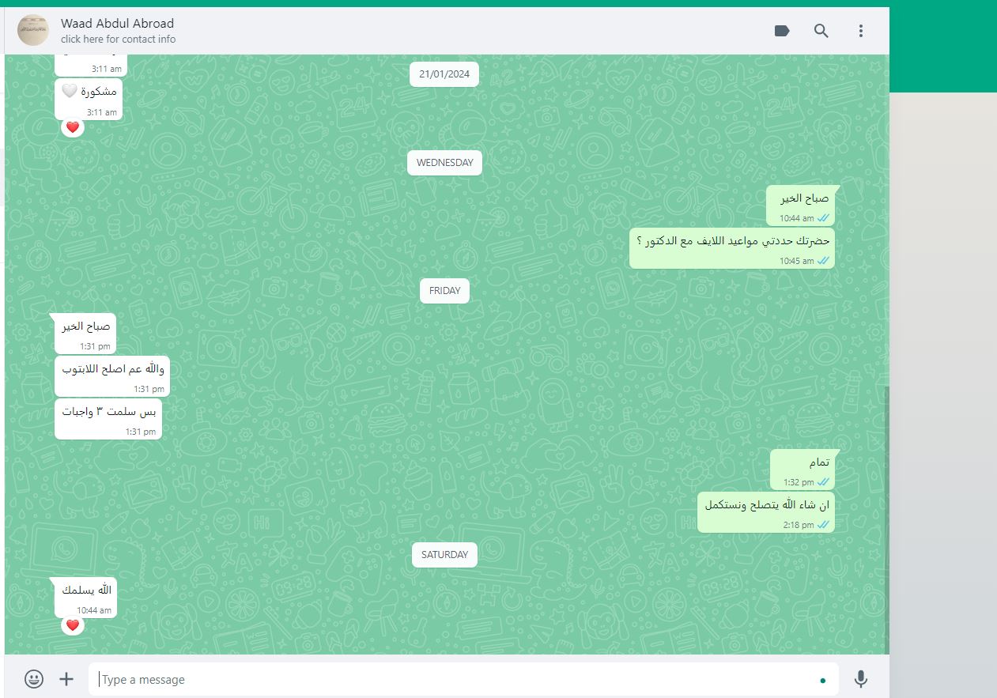Viewport: 997px width, 698px height.
Task: Open the attach plus menu
Action: [x=66, y=679]
